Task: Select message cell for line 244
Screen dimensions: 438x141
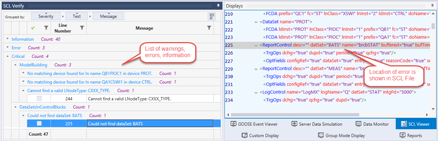Action: (x=150, y=99)
